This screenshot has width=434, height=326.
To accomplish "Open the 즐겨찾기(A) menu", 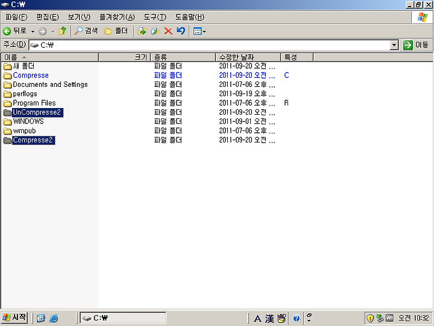I will tap(117, 17).
